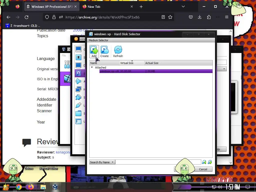Open the transheart OLD bookmark
This screenshot has width=256, height=192.
tap(23, 26)
